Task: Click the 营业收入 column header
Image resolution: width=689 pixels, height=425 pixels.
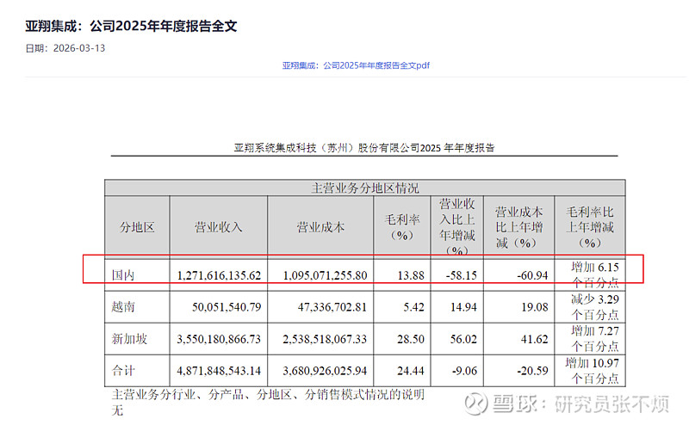Action: (219, 227)
